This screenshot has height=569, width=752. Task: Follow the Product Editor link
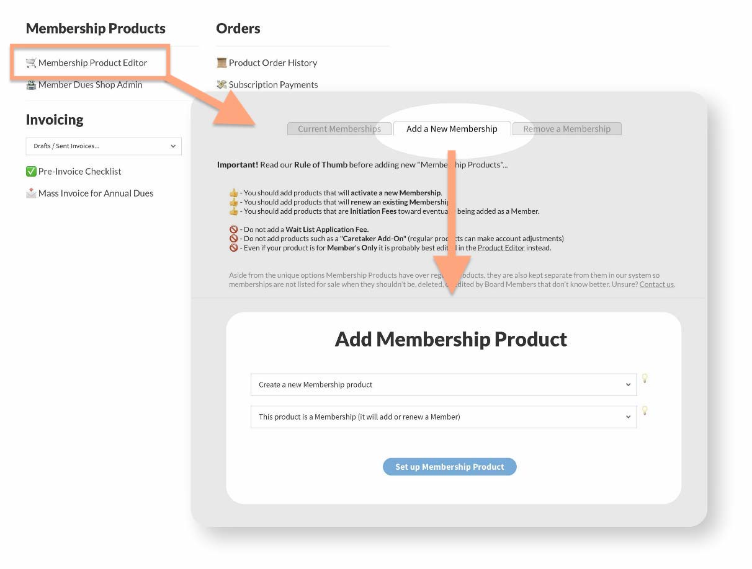[x=501, y=248]
